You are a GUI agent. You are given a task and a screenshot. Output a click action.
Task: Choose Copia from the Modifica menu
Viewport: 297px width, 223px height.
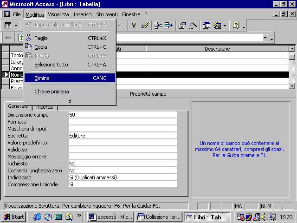tap(70, 47)
